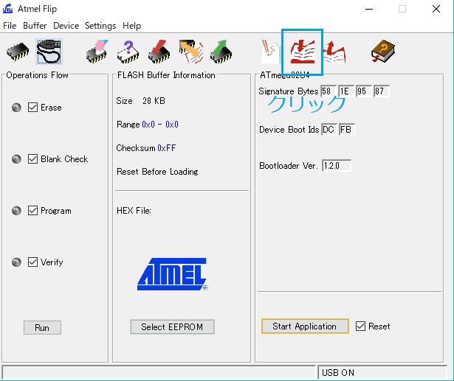Open the Settings menu

[x=100, y=26]
